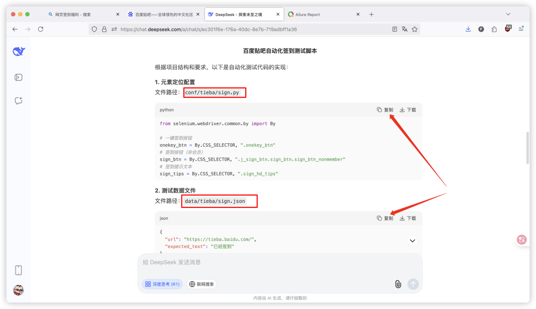Open the extensions puzzle piece icon

pos(494,29)
